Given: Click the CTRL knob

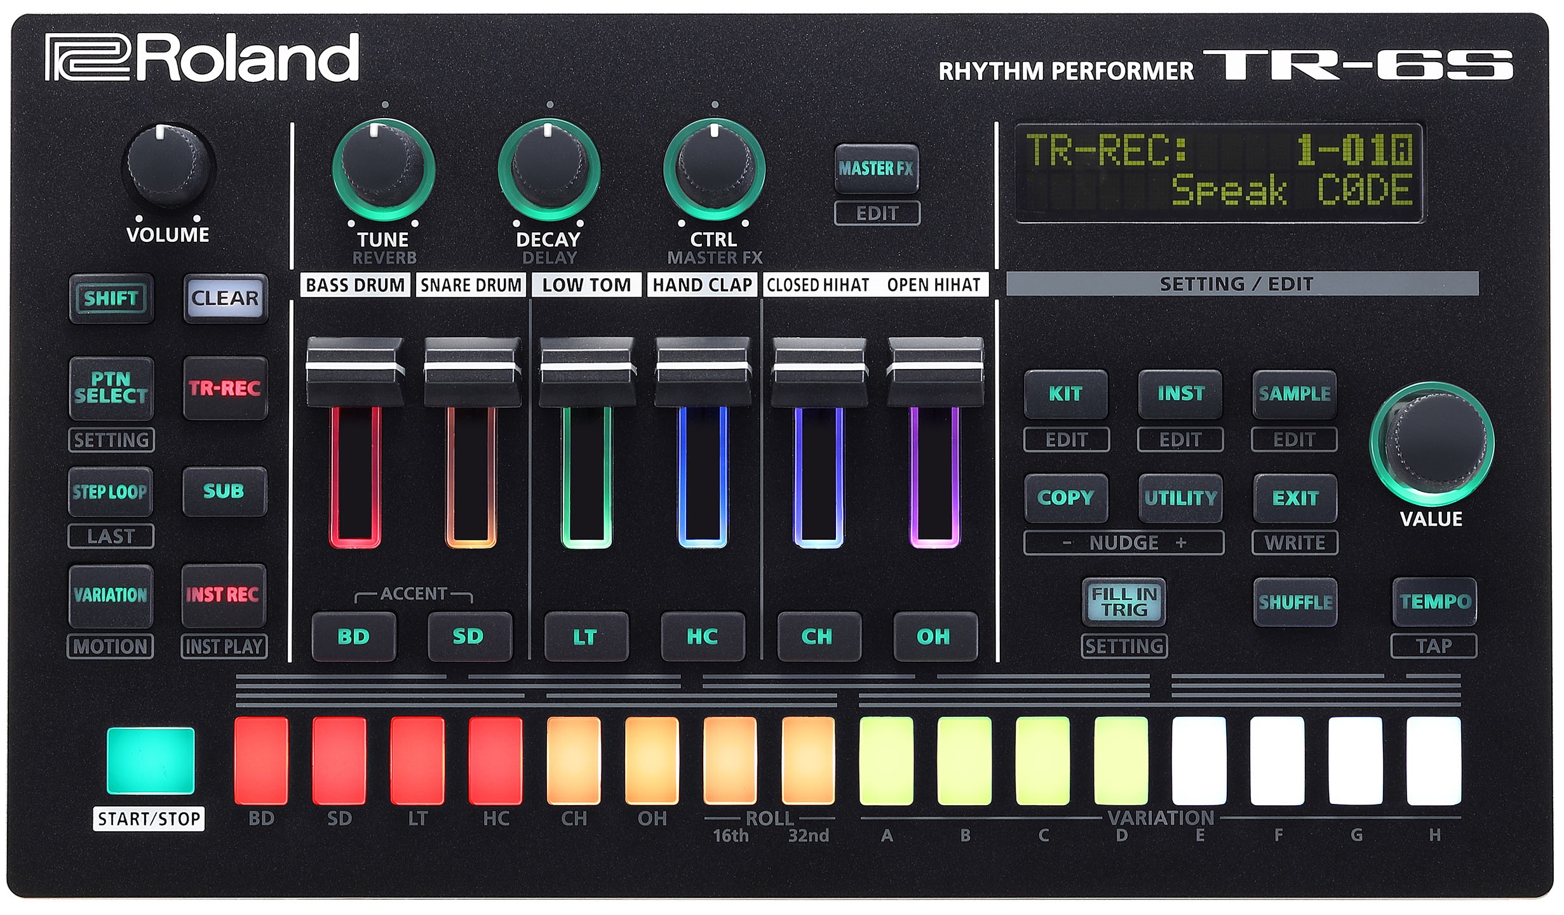Looking at the screenshot, I should [x=714, y=169].
